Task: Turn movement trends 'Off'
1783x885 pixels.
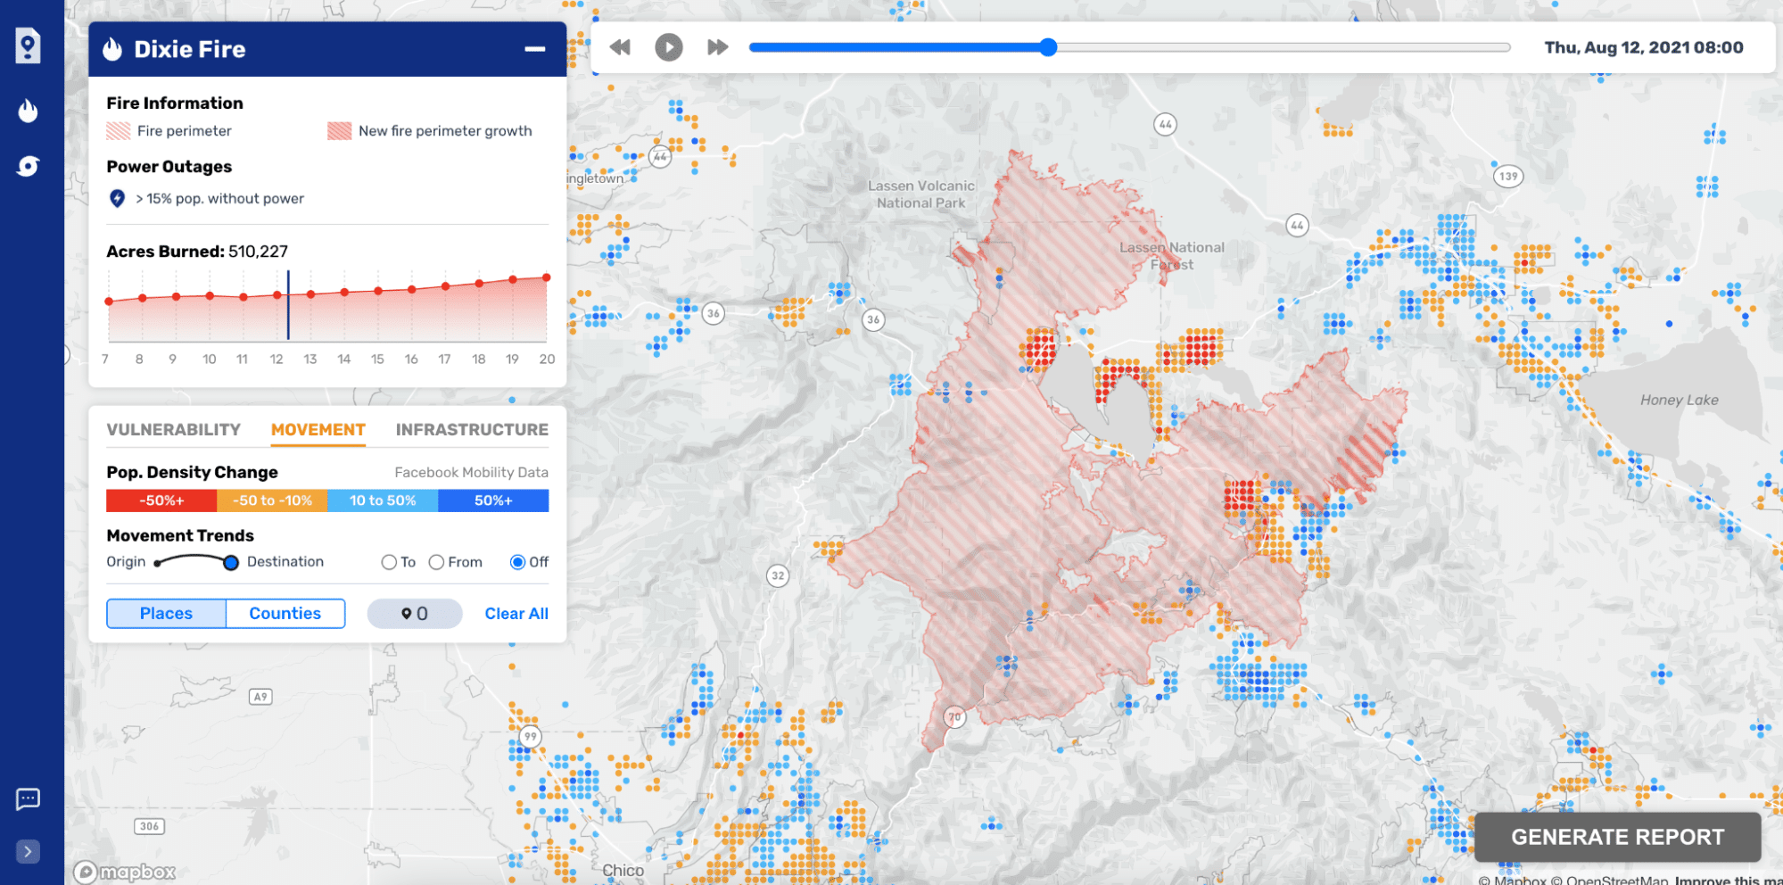Action: point(518,562)
